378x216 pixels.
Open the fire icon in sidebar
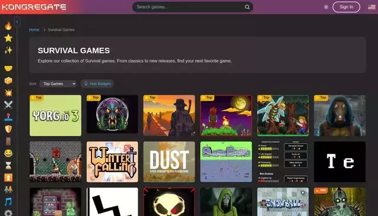8,26
